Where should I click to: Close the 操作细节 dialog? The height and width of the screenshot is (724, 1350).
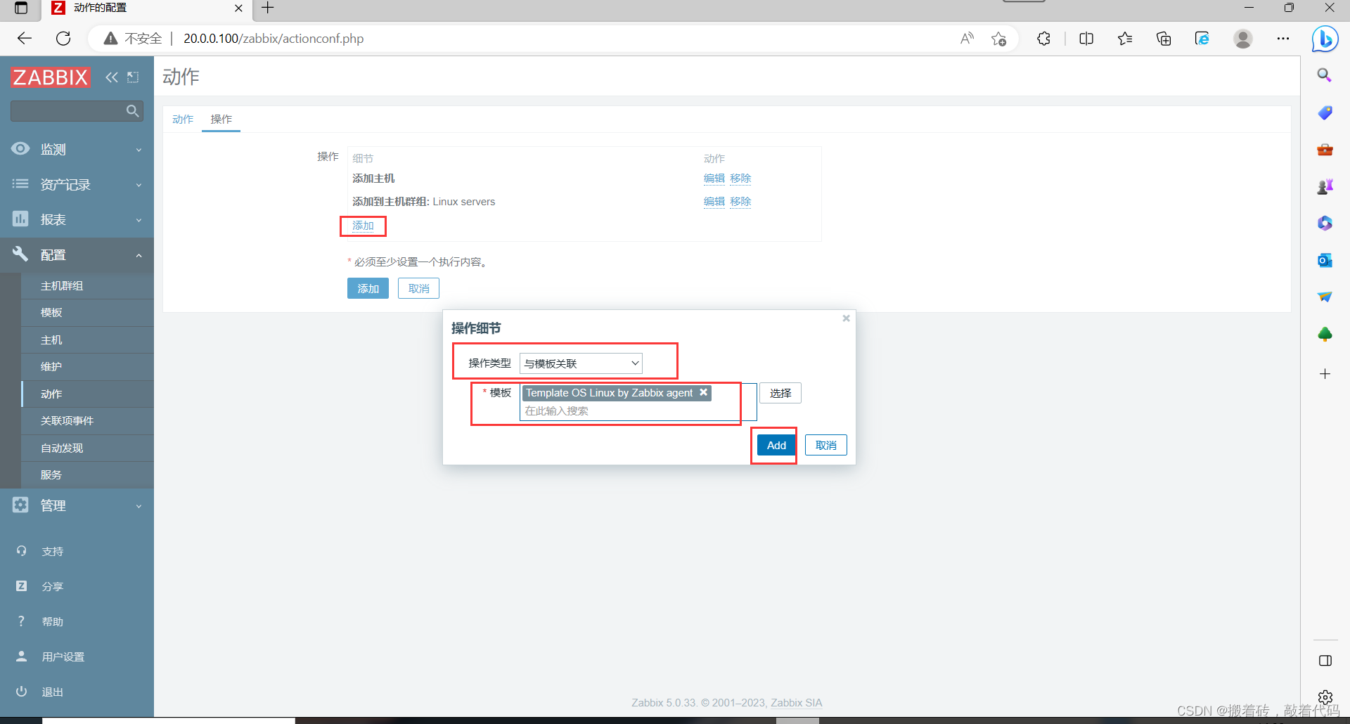[847, 318]
